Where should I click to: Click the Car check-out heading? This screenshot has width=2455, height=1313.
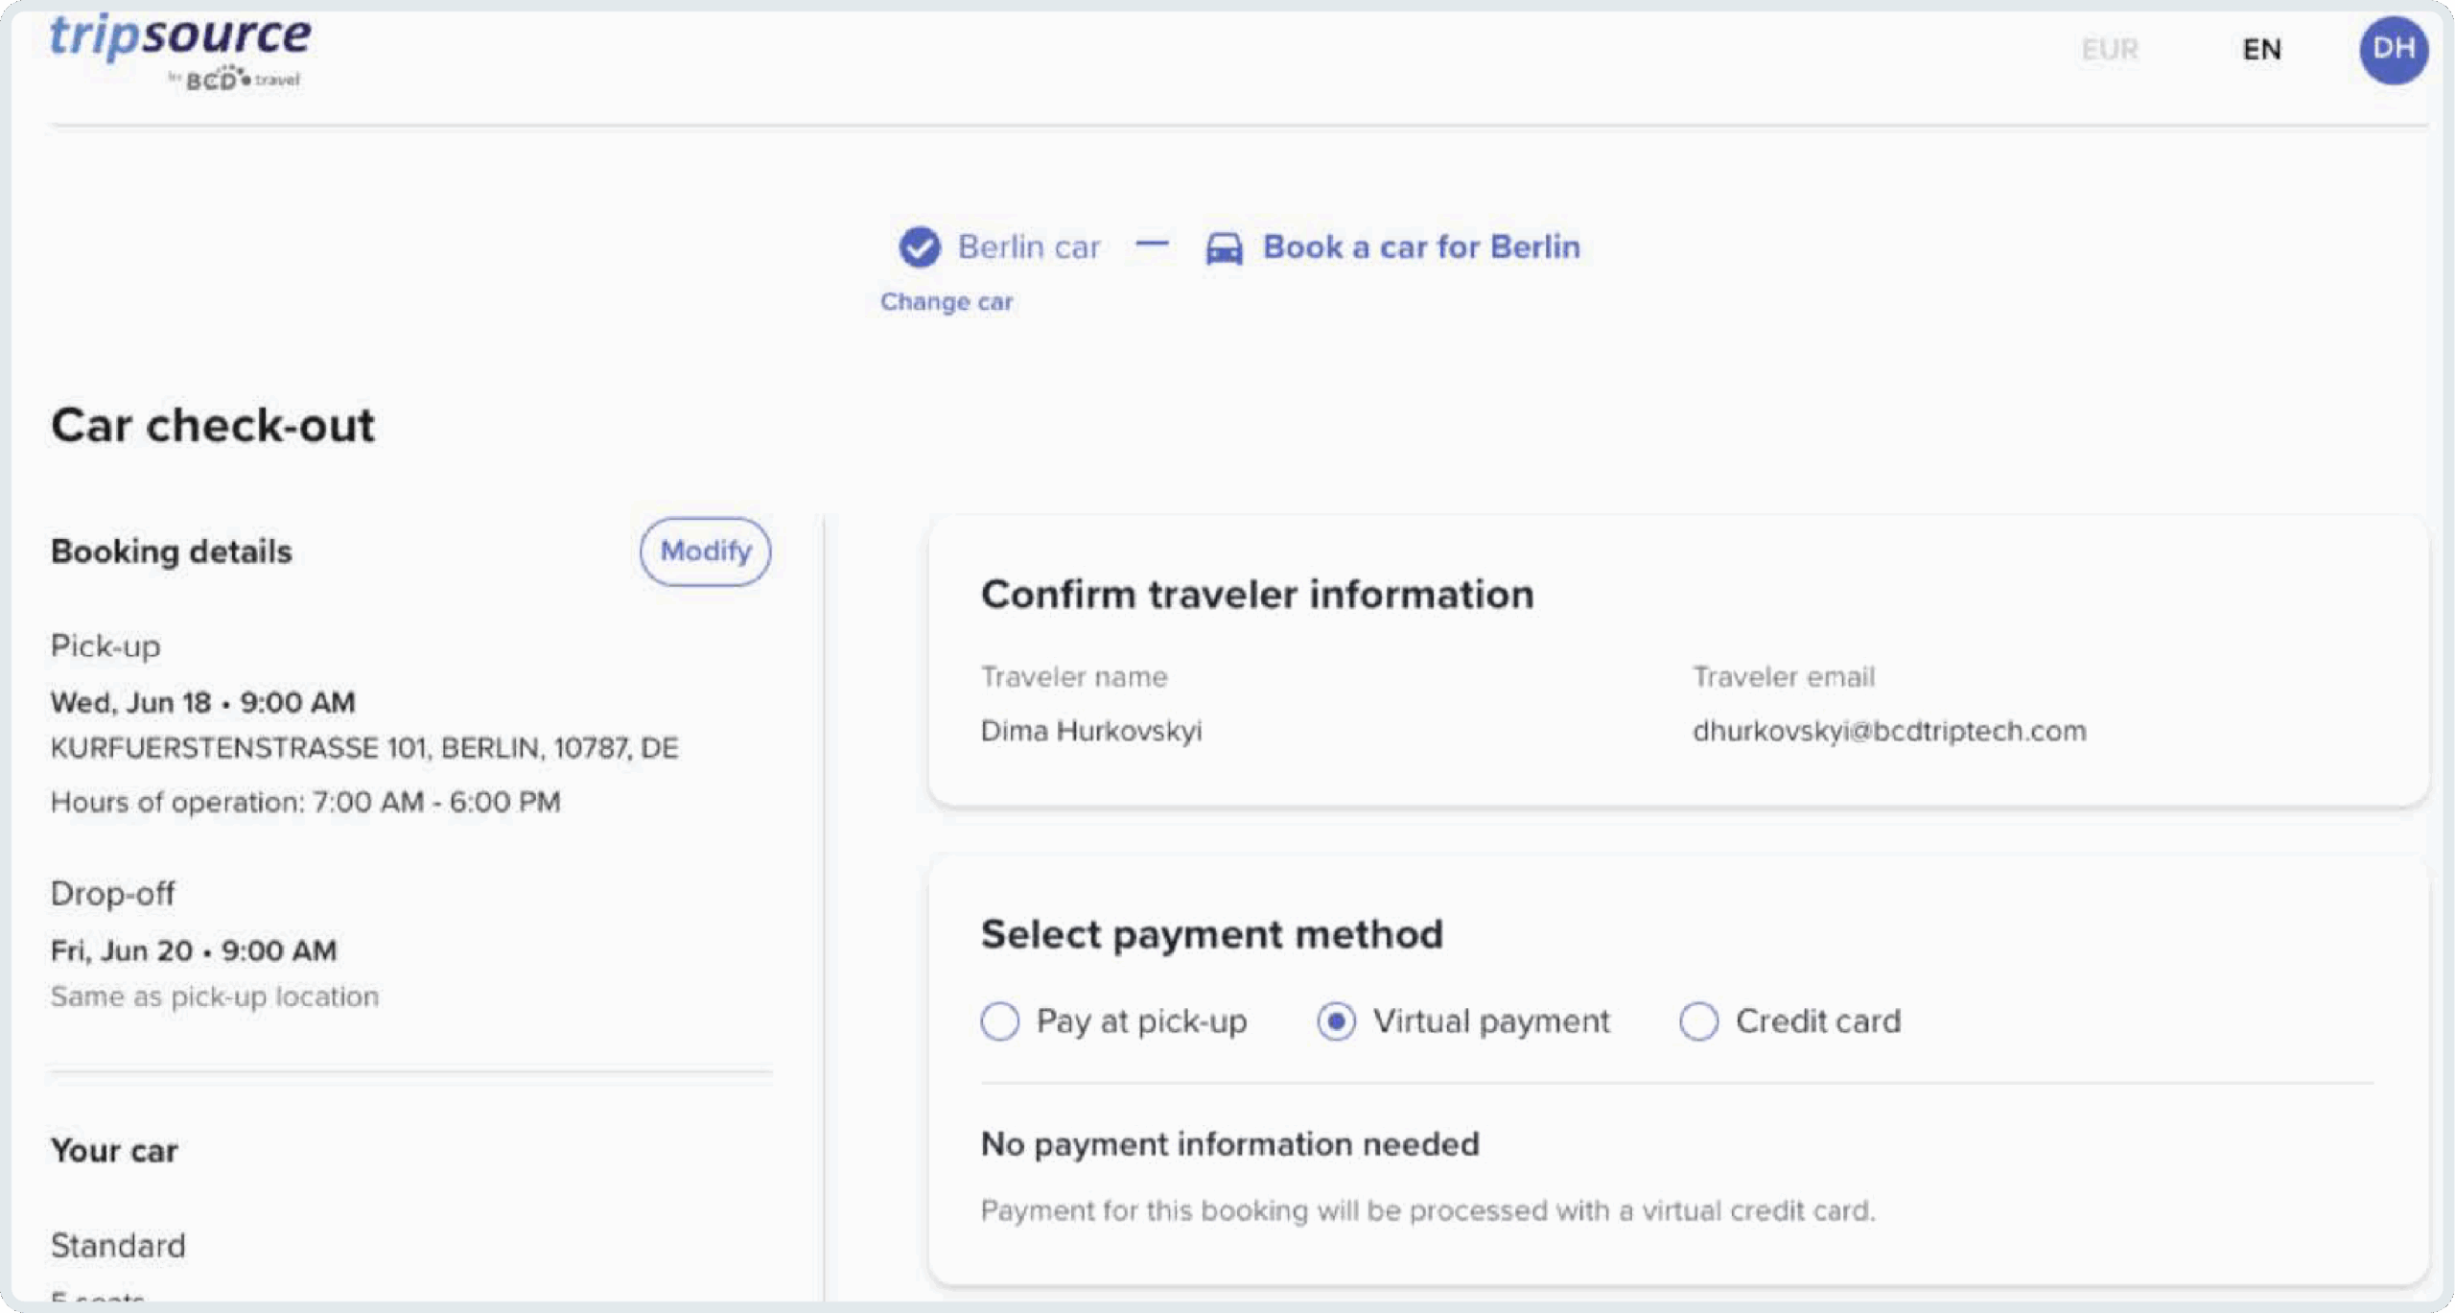coord(213,425)
